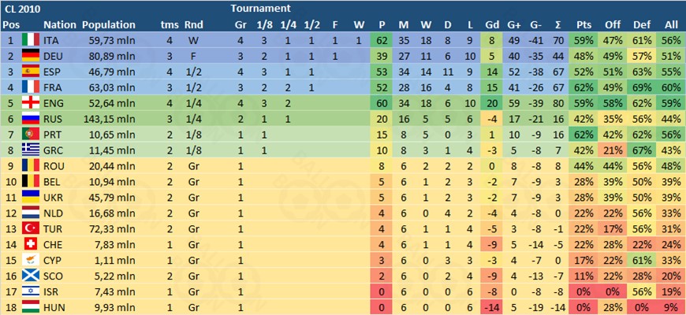Select FRA's 62% Pts cell
The height and width of the screenshot is (315, 686).
584,88
